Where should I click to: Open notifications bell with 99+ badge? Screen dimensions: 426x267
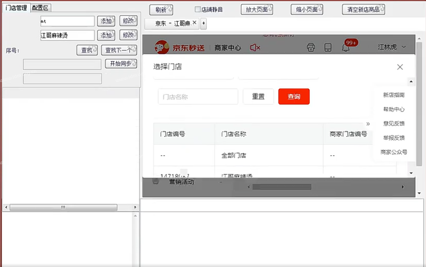[x=346, y=47]
